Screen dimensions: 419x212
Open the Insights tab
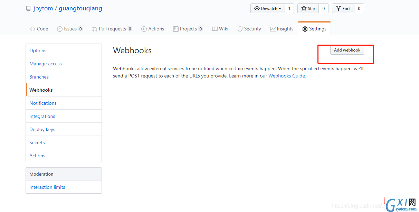coord(282,29)
